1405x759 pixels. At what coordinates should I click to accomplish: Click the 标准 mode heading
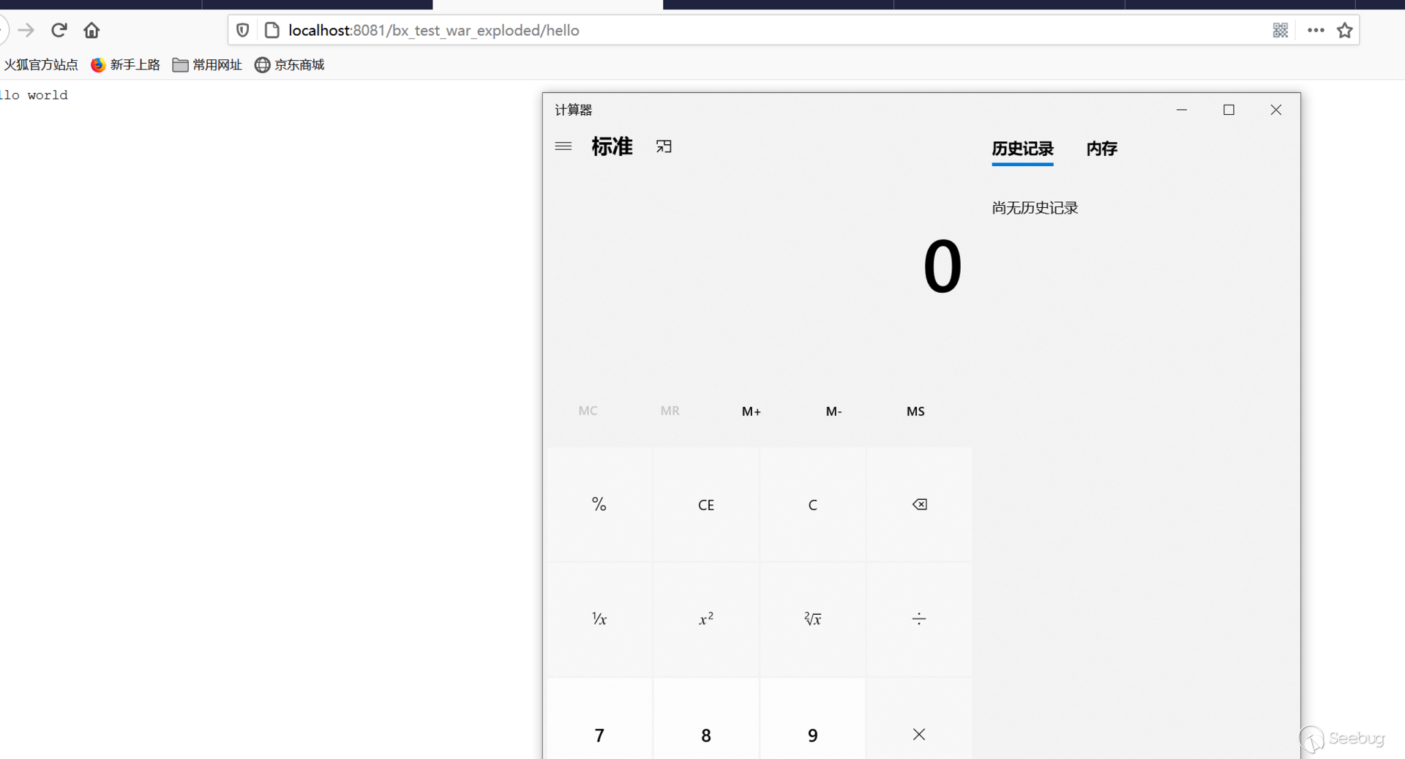(x=612, y=146)
